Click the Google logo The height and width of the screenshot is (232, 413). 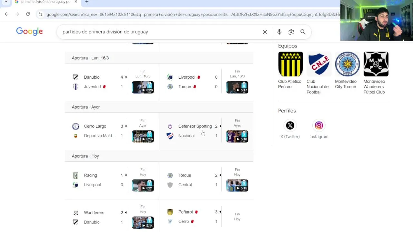[29, 32]
